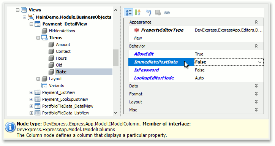Click the Amount cube icon
The image size is (275, 146).
(x=51, y=44)
